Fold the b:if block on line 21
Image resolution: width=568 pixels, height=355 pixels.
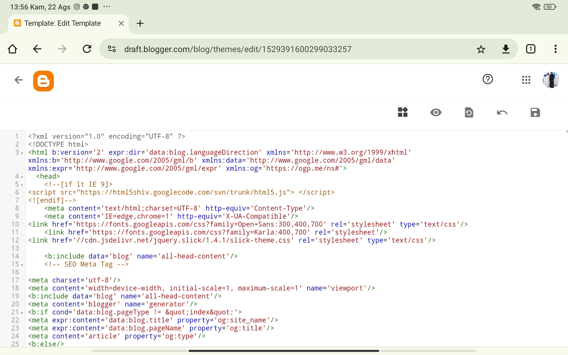22,313
